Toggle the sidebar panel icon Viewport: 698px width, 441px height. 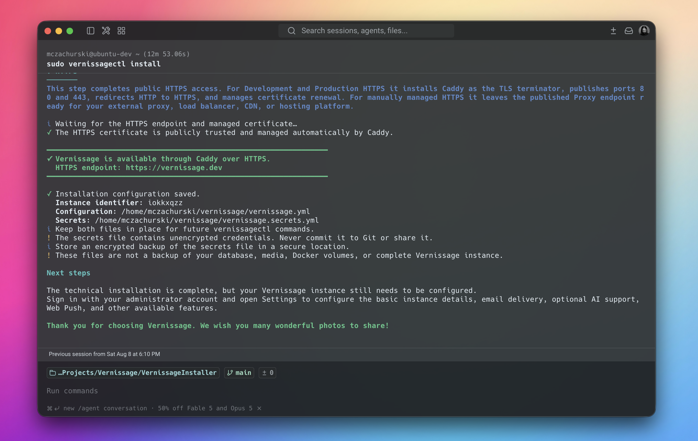tap(90, 31)
